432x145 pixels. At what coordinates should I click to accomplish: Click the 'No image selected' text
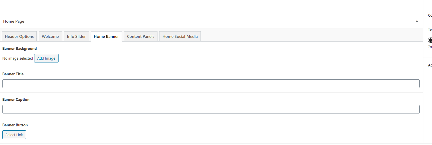[x=17, y=58]
